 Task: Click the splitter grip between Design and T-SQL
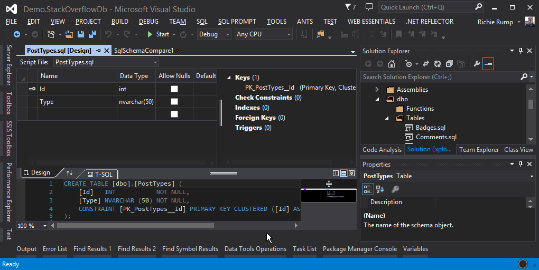224,173
